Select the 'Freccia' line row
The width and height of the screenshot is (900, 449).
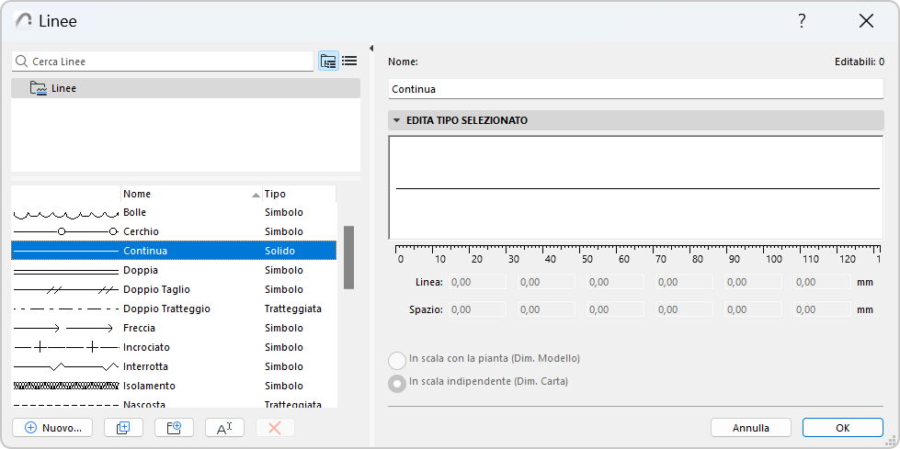[x=174, y=328]
